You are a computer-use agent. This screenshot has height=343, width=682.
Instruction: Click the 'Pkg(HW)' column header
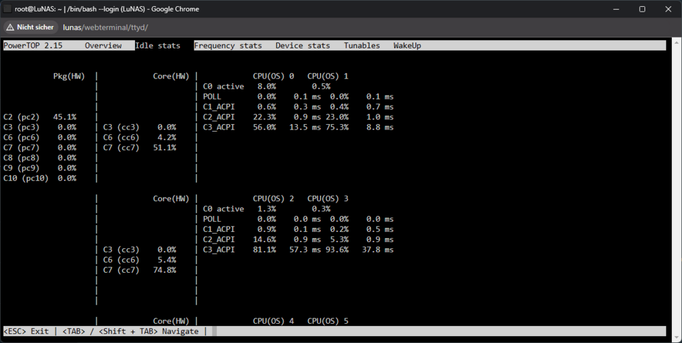(x=69, y=76)
